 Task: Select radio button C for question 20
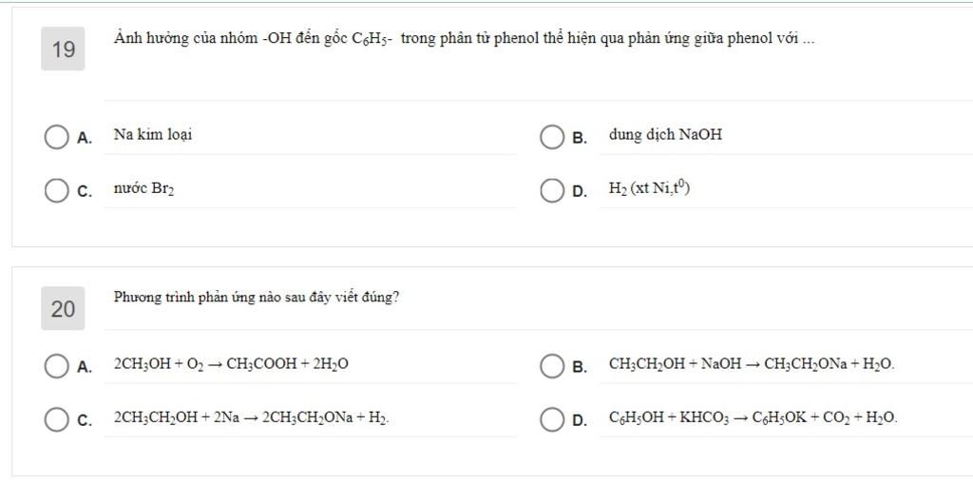(57, 419)
